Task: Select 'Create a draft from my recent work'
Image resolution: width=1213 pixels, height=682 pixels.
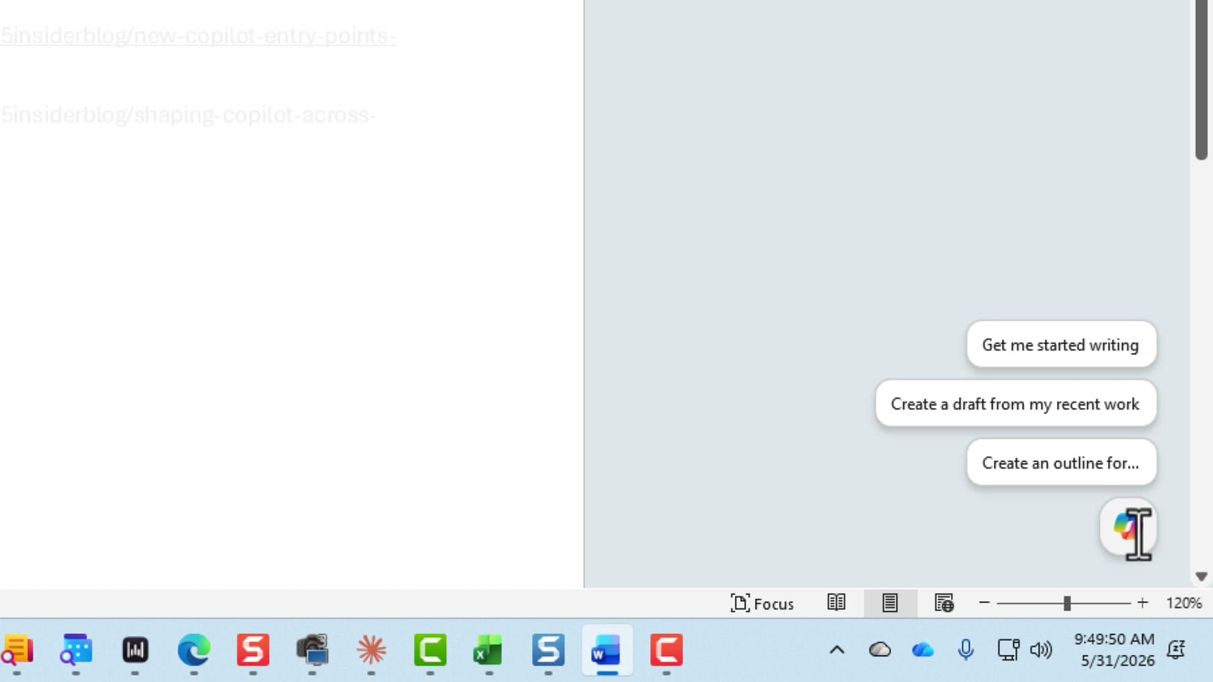Action: (x=1015, y=404)
